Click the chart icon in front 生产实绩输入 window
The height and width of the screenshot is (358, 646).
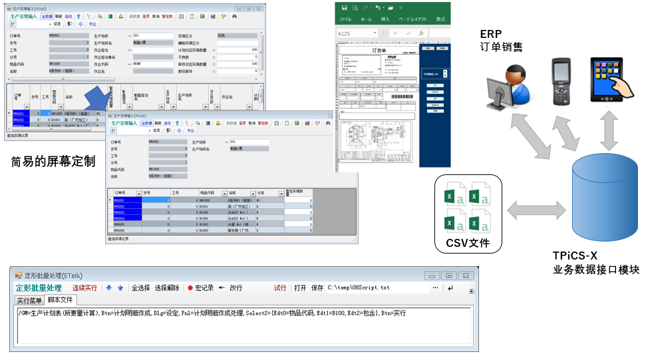pos(307,123)
